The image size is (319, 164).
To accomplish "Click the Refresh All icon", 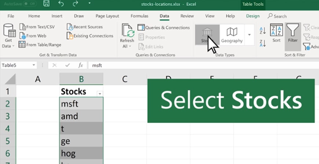I will 128,30.
